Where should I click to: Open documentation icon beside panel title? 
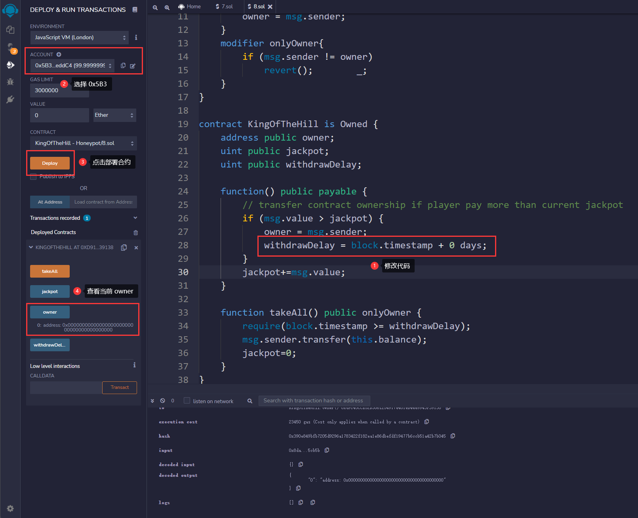pyautogui.click(x=135, y=10)
